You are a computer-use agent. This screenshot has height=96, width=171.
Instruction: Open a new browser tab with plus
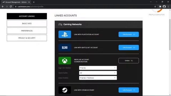[x=34, y=2]
